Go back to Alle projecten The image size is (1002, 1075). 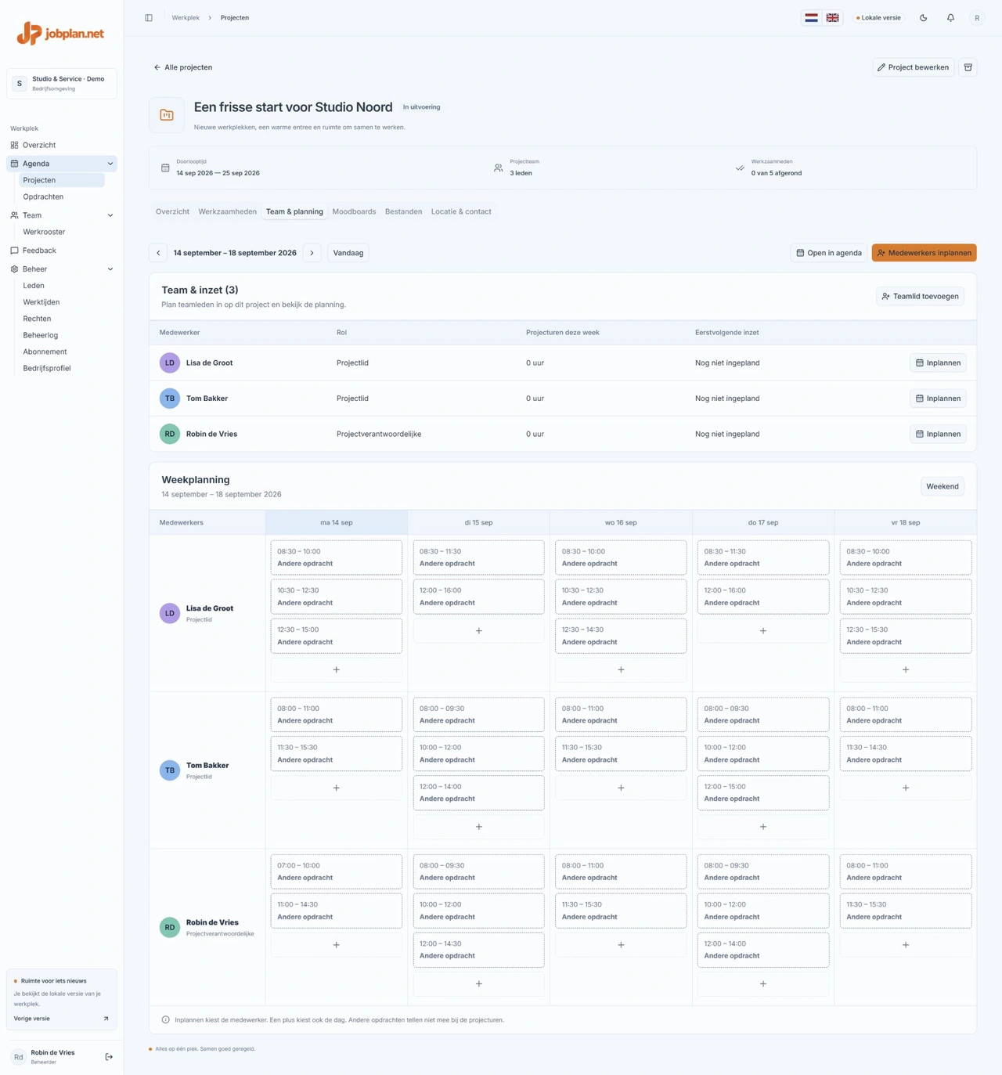point(183,67)
